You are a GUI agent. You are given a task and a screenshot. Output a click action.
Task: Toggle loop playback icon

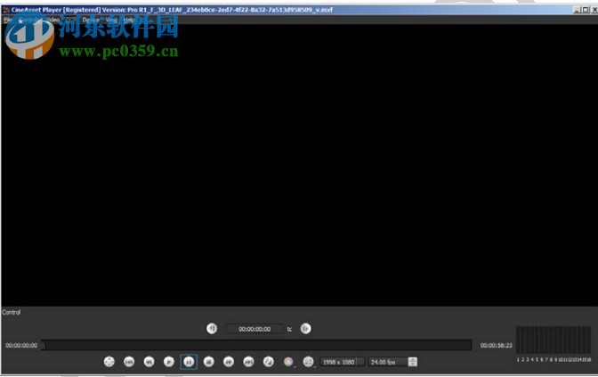click(x=269, y=362)
